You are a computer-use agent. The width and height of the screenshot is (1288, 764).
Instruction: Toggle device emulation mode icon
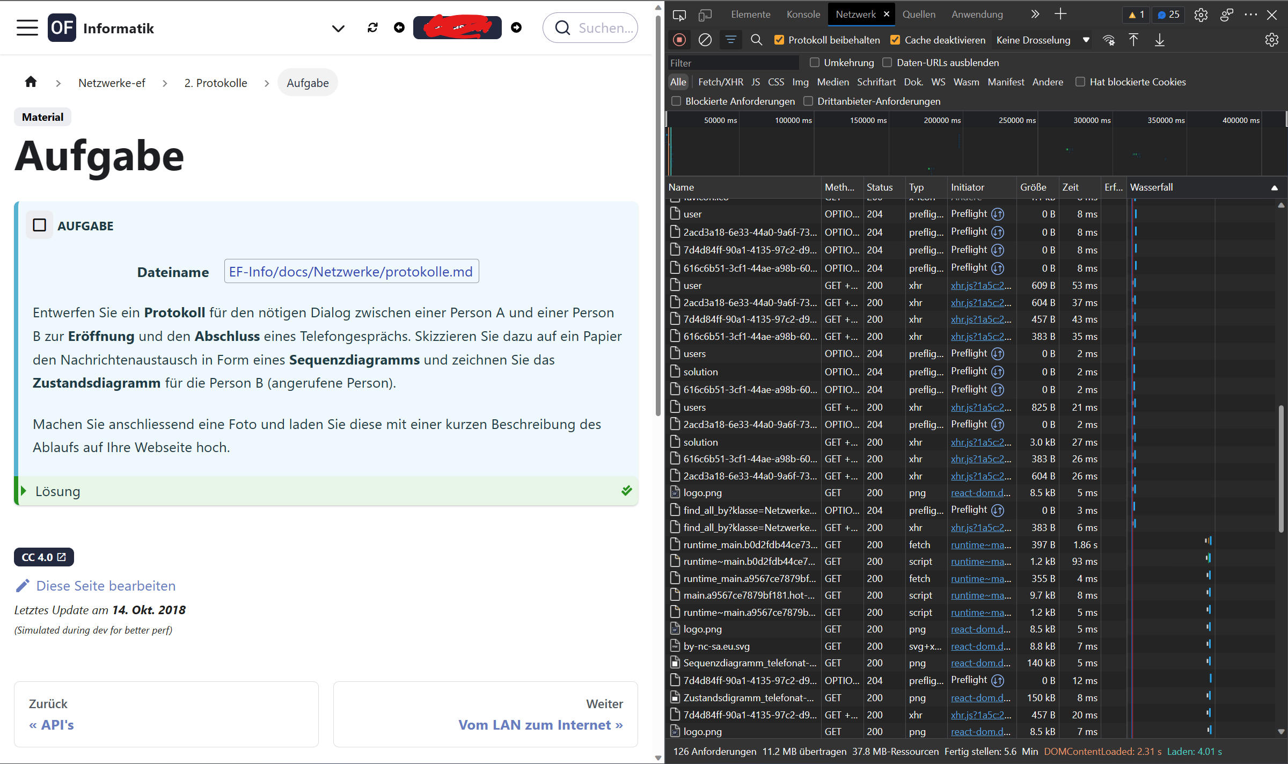(705, 14)
